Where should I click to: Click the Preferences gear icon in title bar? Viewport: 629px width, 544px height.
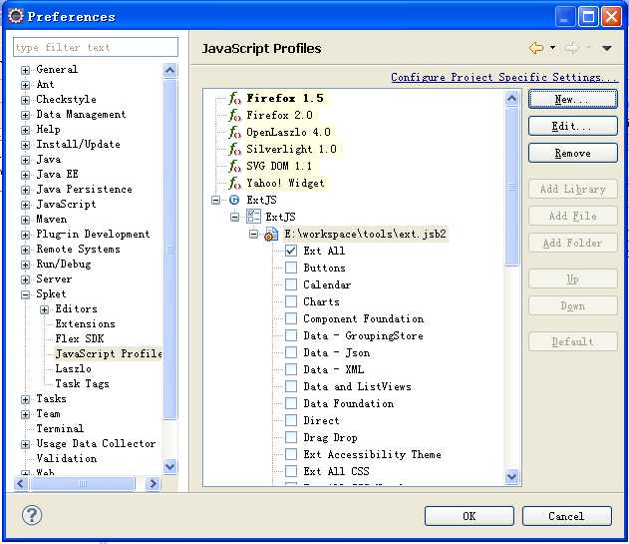(x=16, y=16)
